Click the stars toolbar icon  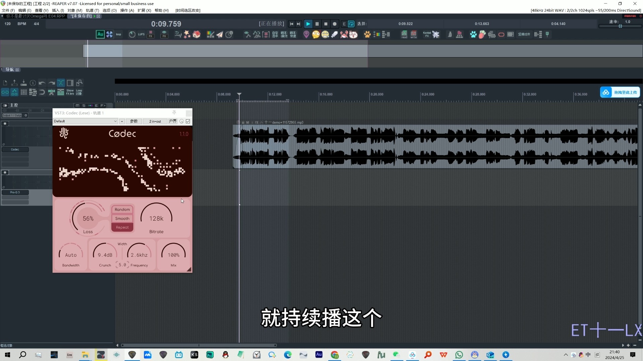[187, 34]
